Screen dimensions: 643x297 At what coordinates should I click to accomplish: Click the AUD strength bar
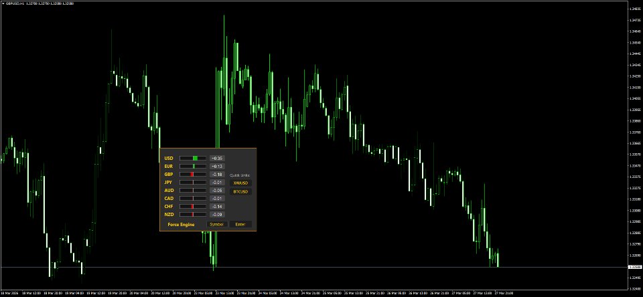[x=193, y=191]
